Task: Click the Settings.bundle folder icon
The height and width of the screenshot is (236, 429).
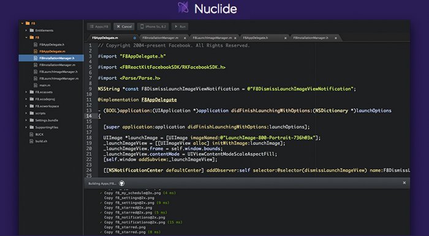Action: tap(31, 120)
